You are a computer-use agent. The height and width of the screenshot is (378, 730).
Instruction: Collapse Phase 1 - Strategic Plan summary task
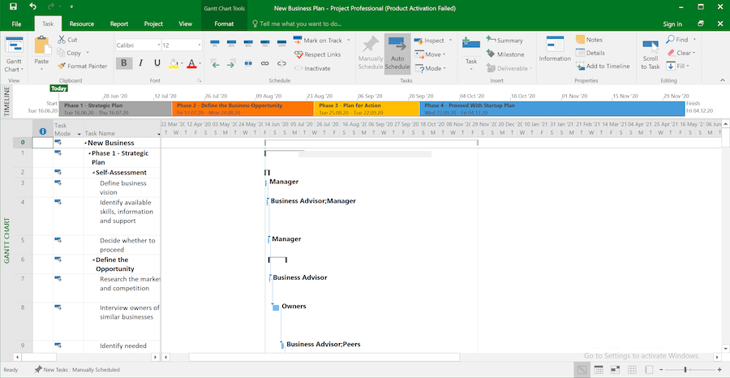point(89,153)
